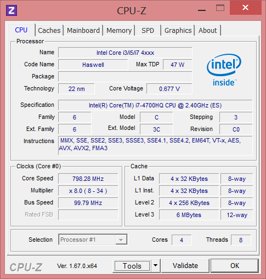The image size is (266, 279).
Task: Switch to the Caches tab
Action: [x=49, y=30]
